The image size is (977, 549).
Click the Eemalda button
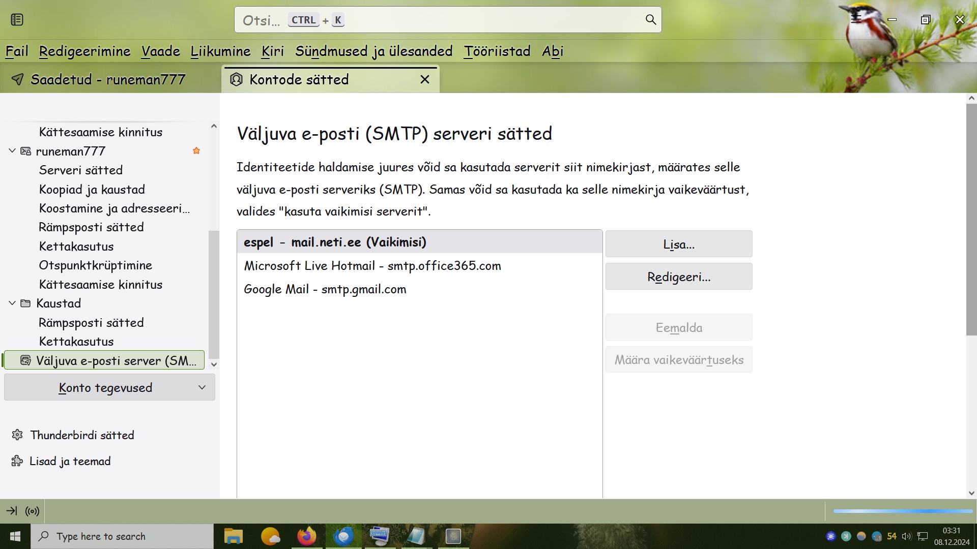(x=679, y=327)
